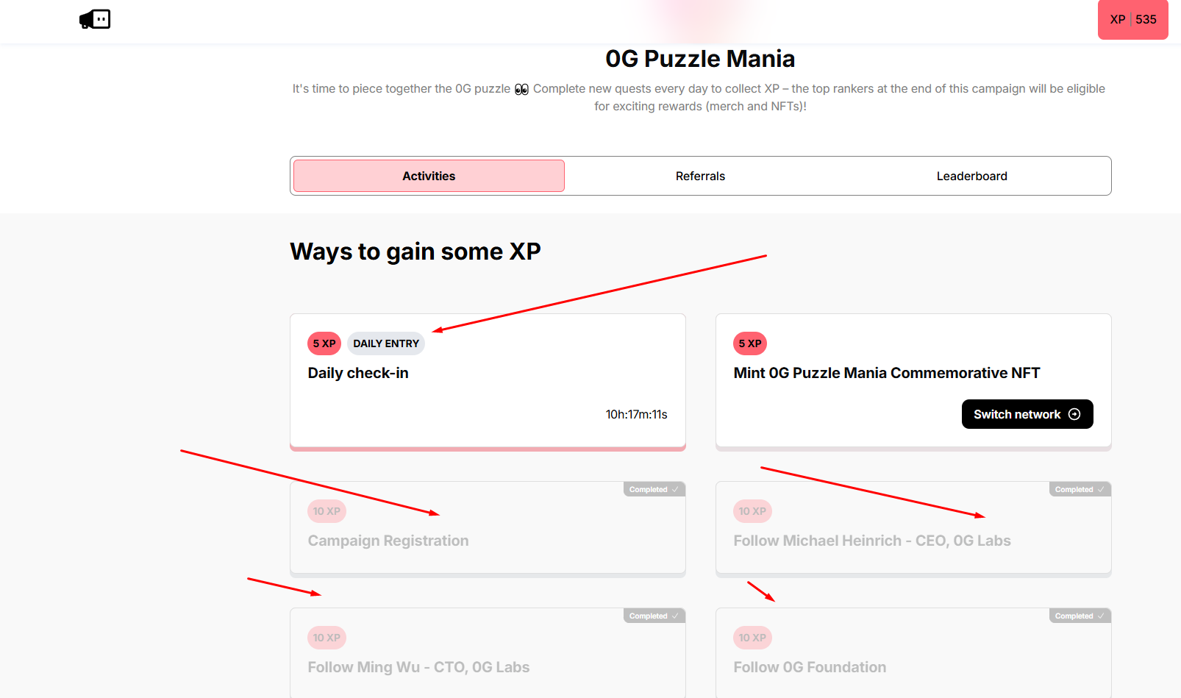Click Completed badge on Follow Michael Heinrich
Screen dimensions: 1181x698
[x=1080, y=489]
